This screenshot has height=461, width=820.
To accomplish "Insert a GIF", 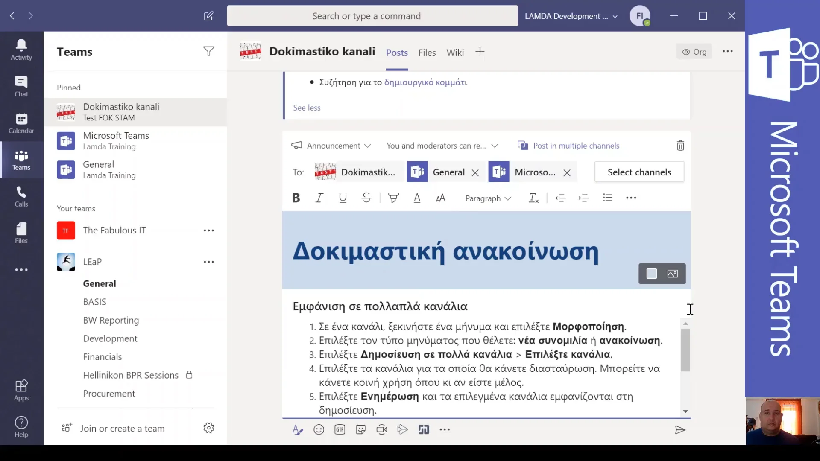I will (x=340, y=430).
